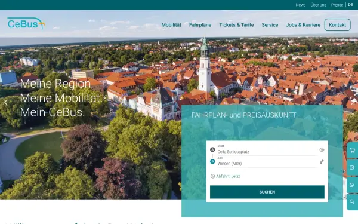Show previous slide with left arrow
Image resolution: width=358 pixels, height=224 pixels.
[x=6, y=103]
